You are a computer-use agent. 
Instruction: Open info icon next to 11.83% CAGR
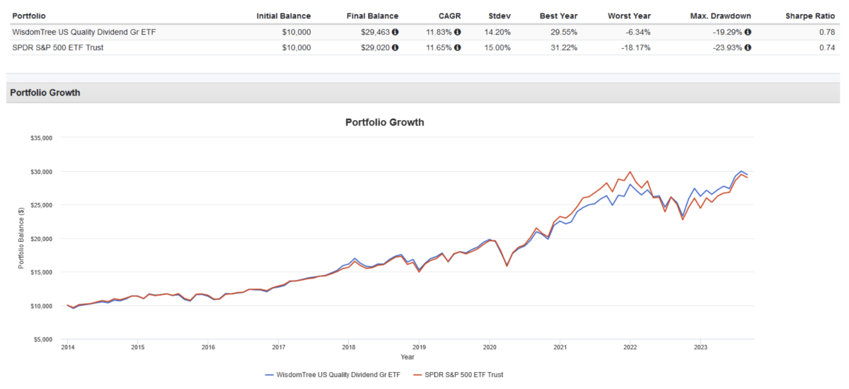(x=458, y=32)
